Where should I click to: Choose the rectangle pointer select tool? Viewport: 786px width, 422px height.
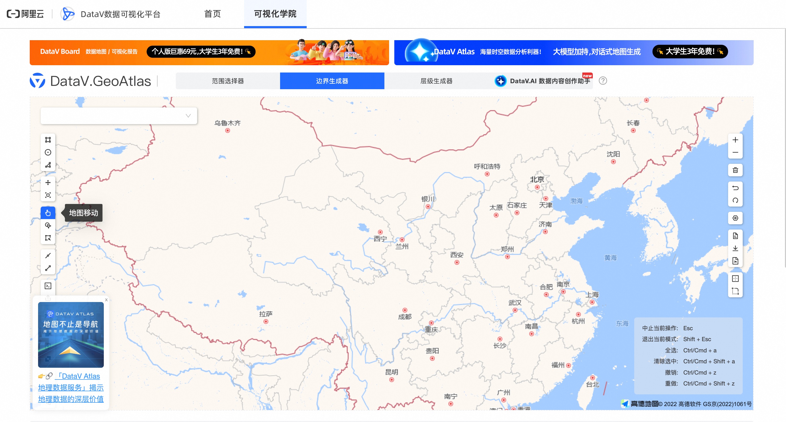[x=48, y=238]
